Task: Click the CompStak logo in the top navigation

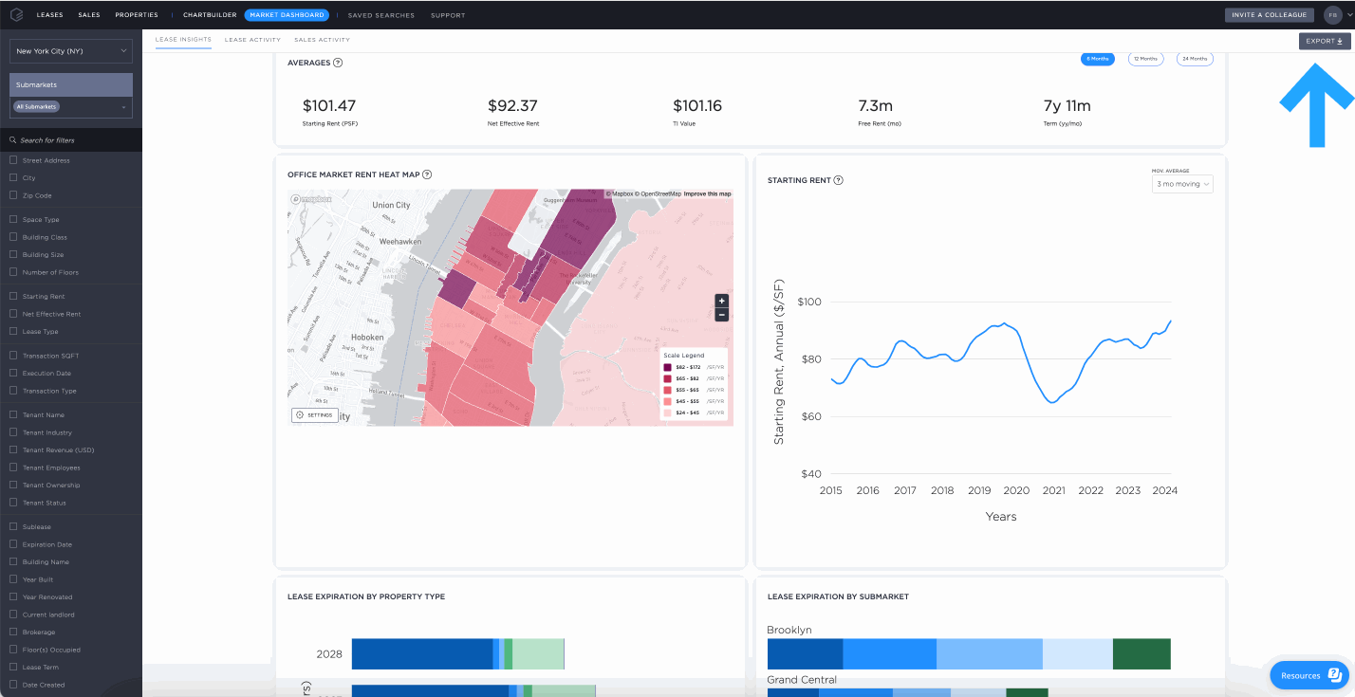Action: tap(15, 14)
